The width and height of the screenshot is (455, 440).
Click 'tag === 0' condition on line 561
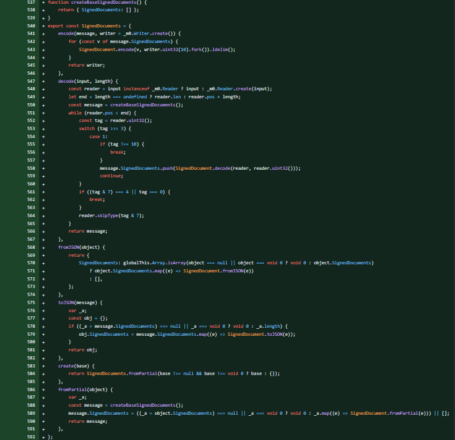point(152,192)
